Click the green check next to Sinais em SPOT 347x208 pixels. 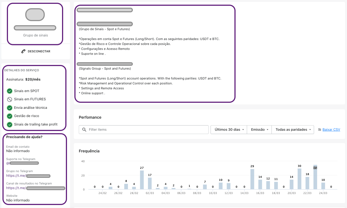(10, 91)
